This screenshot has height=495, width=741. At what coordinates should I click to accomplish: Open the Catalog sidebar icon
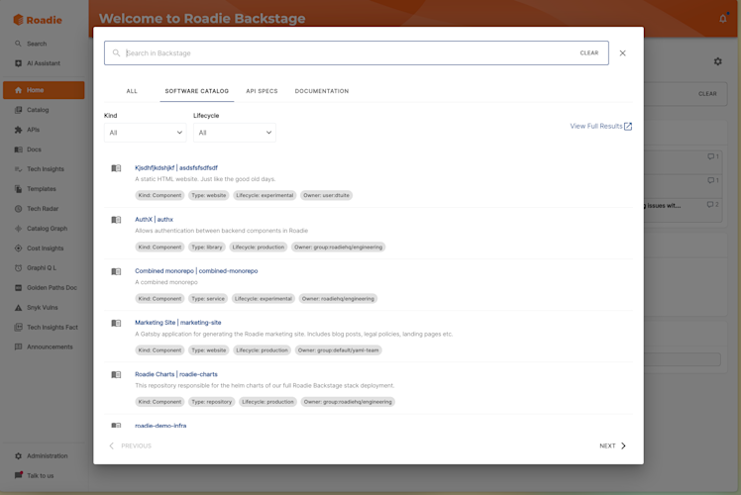click(18, 110)
